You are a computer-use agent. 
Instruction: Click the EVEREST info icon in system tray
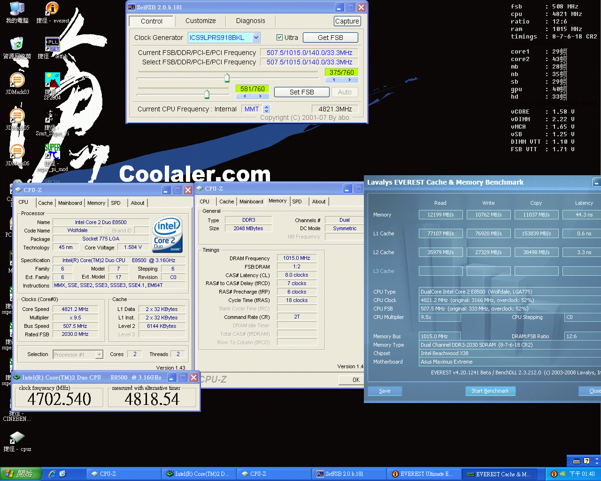(554, 474)
